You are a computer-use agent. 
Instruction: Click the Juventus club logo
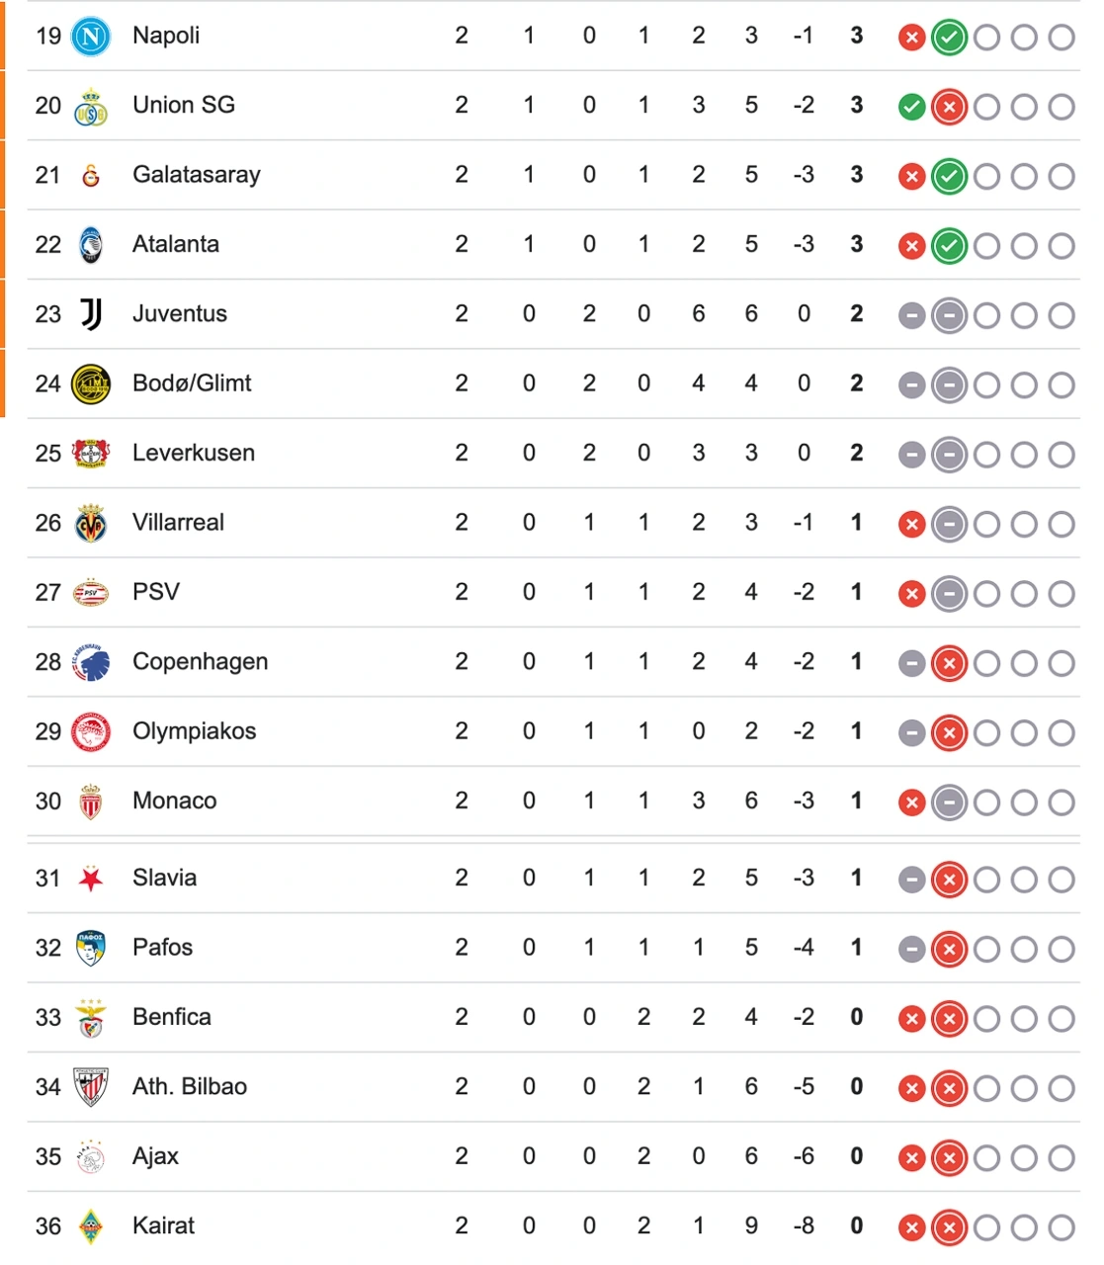[91, 314]
